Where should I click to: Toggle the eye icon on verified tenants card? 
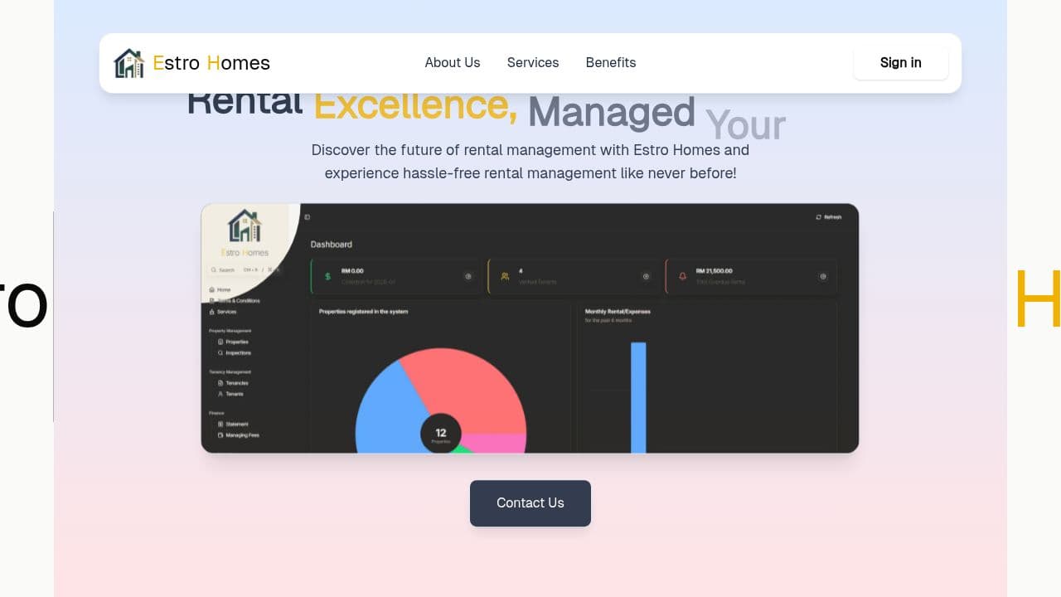pyautogui.click(x=646, y=276)
